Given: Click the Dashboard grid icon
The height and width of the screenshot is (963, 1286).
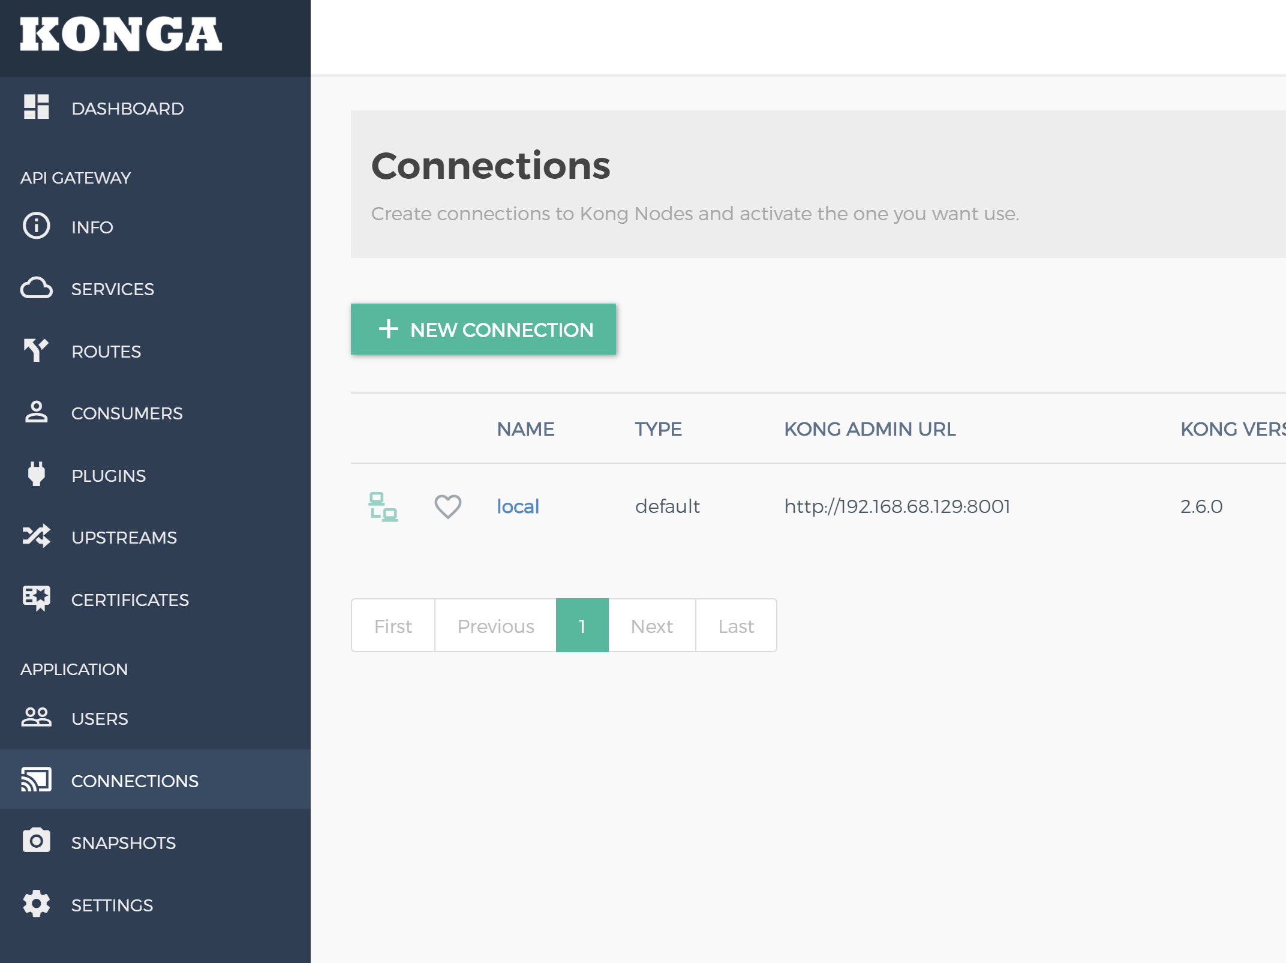Looking at the screenshot, I should [36, 107].
